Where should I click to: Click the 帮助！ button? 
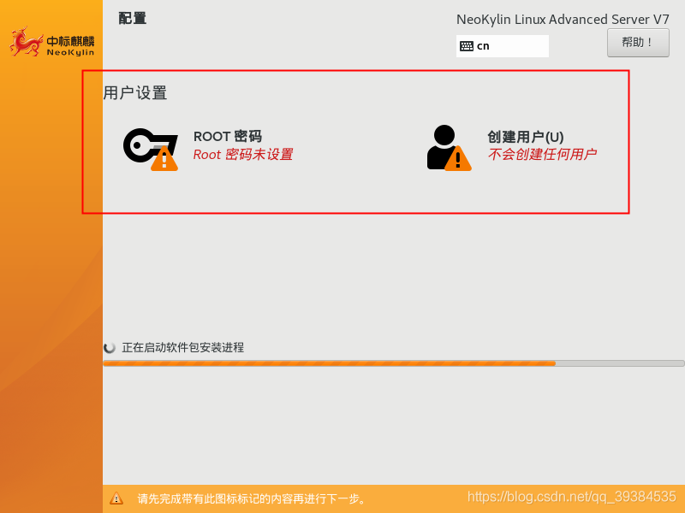[638, 43]
